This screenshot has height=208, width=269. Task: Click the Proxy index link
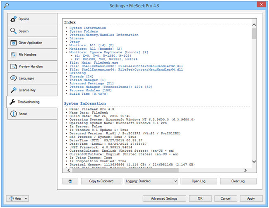(74, 42)
